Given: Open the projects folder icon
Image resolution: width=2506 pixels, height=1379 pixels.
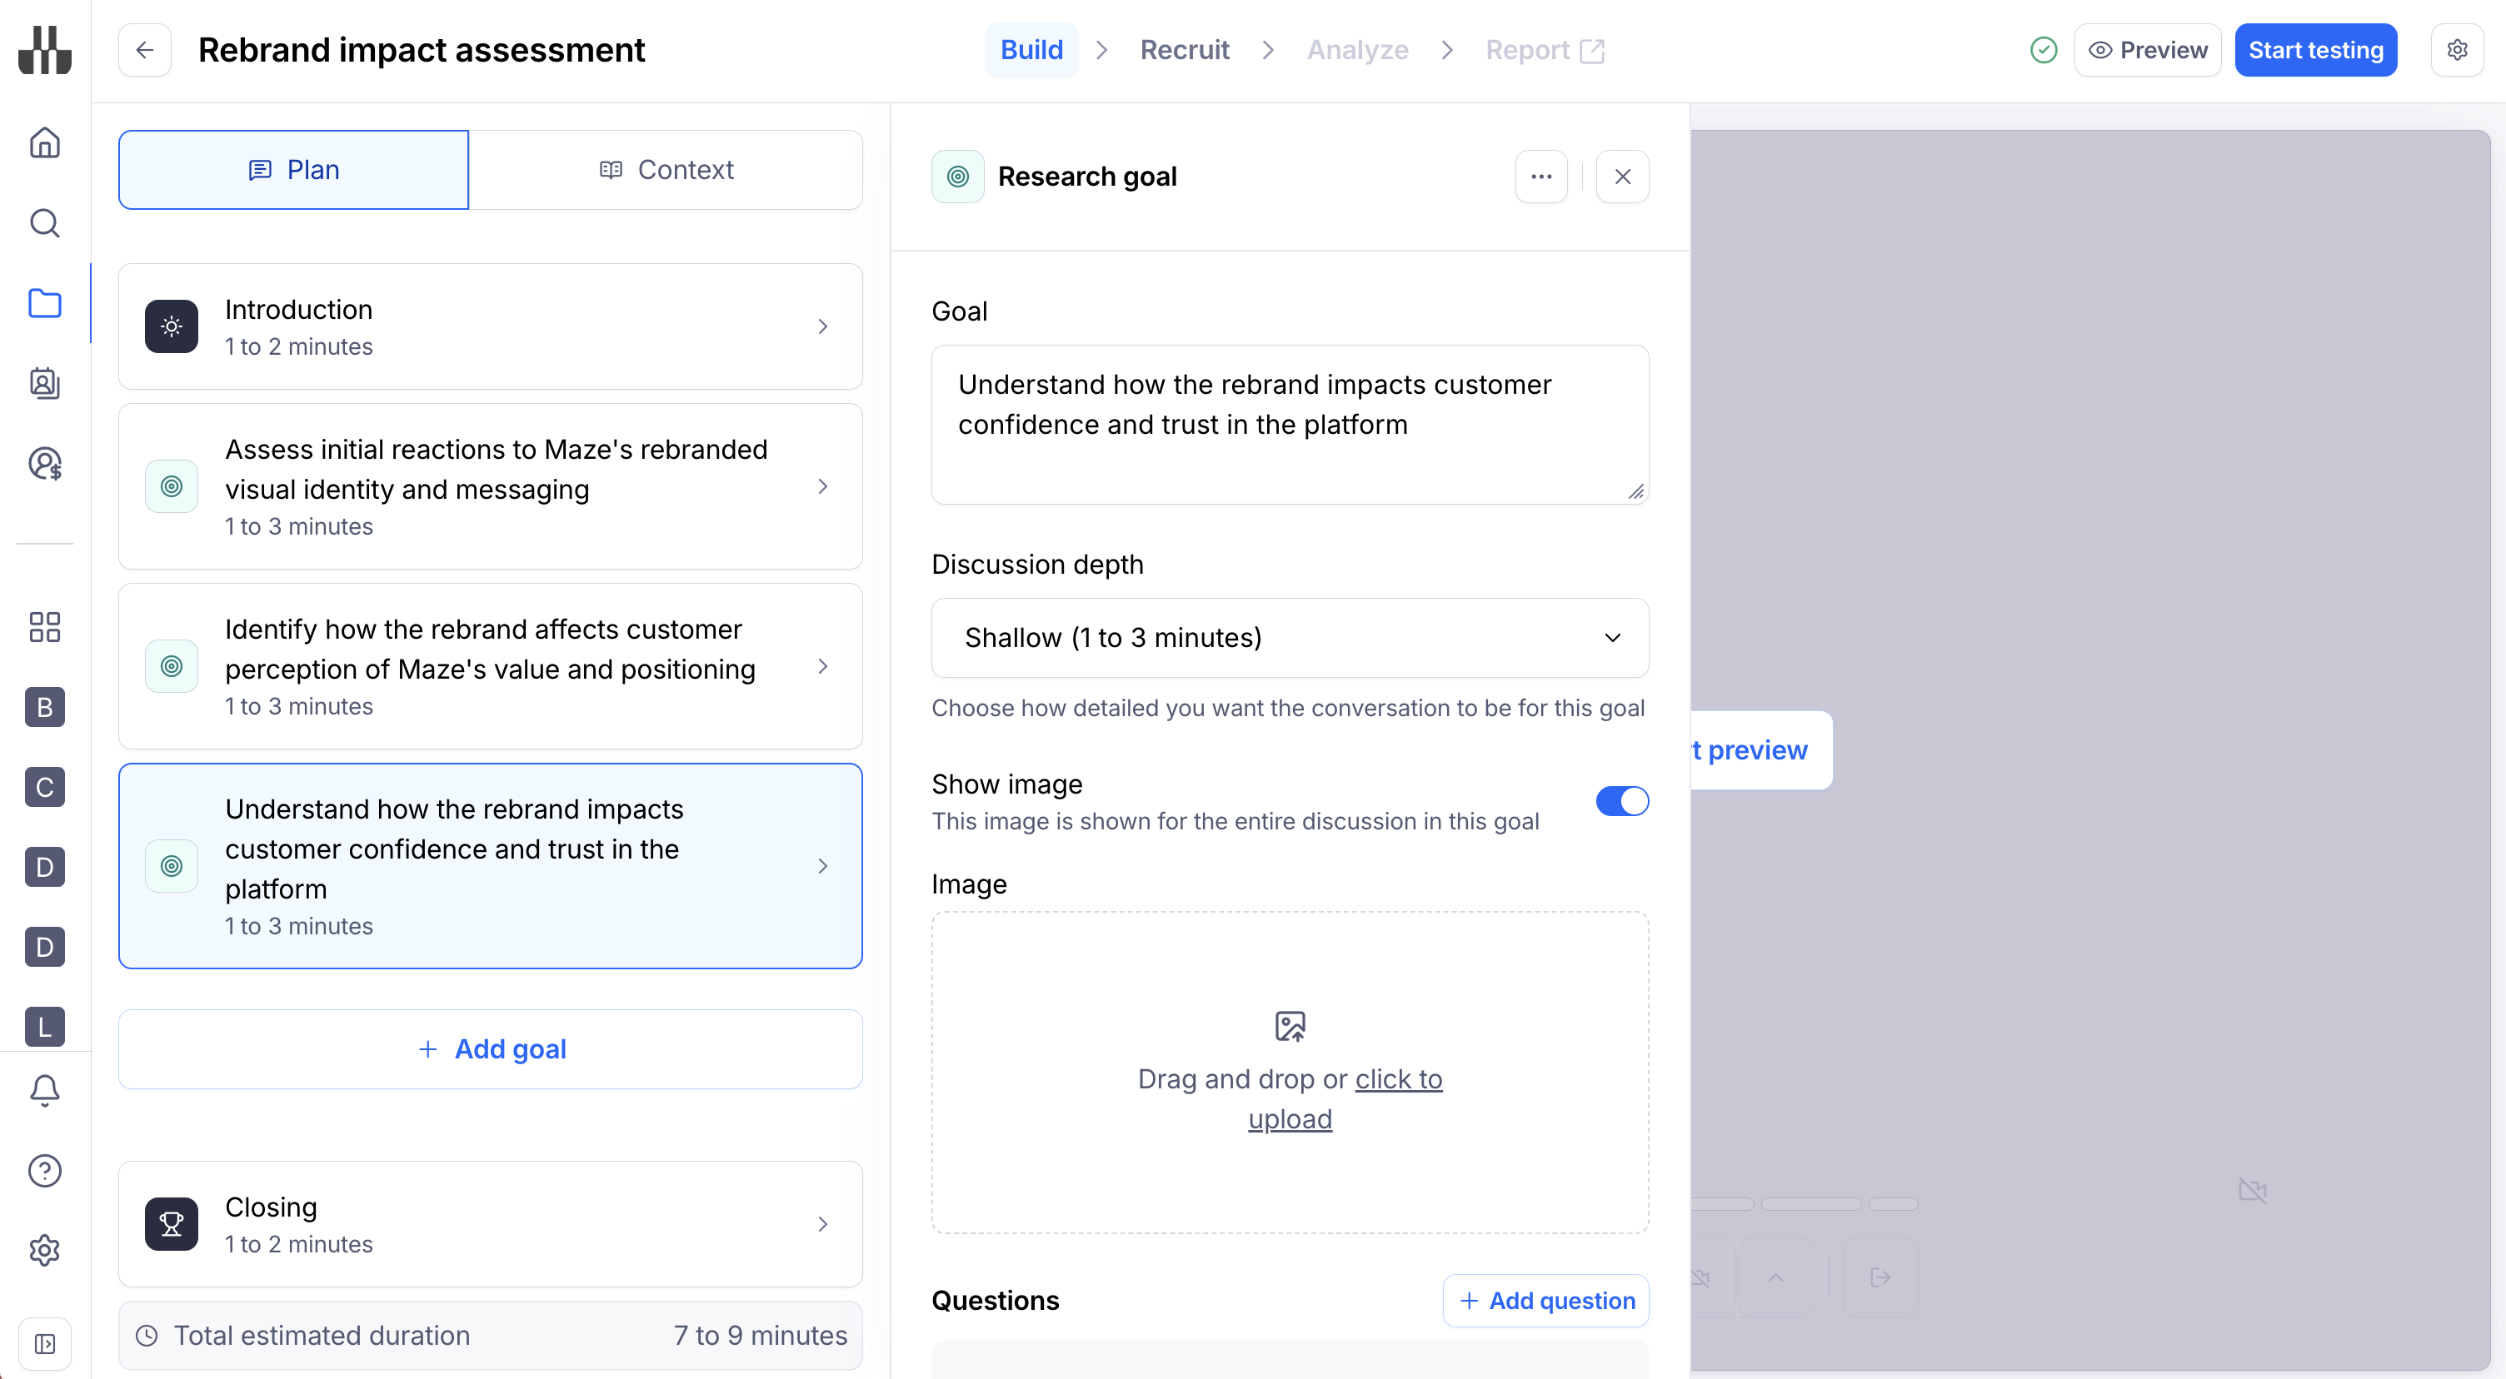Looking at the screenshot, I should pyautogui.click(x=45, y=303).
